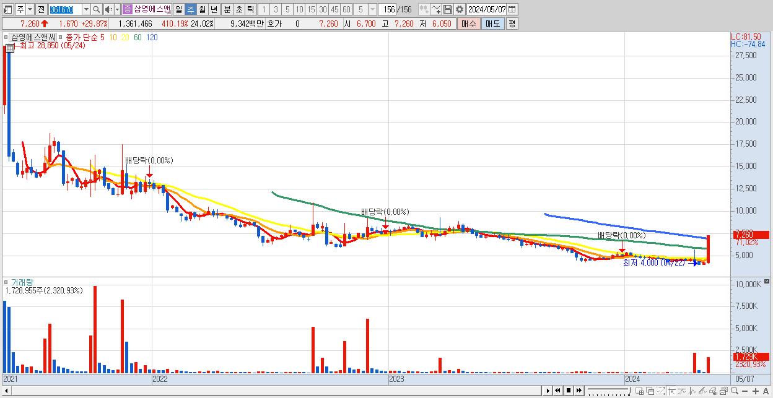Image resolution: width=773 pixels, height=398 pixels.
Task: Click the speaker sound icon
Action: coord(108,9)
